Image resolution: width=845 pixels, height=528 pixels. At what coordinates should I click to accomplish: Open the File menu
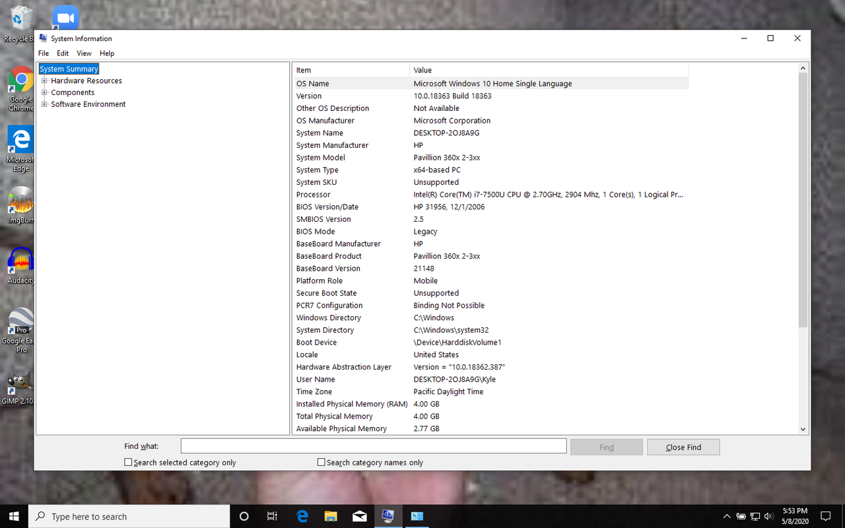point(44,53)
